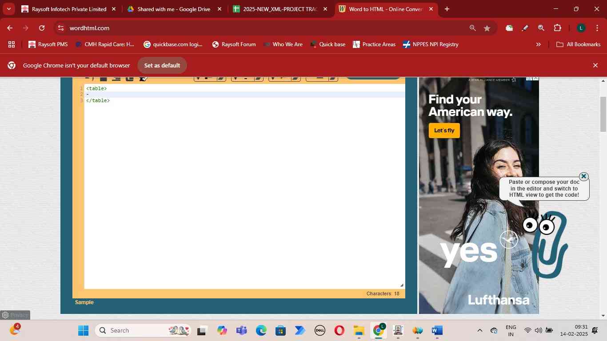Open the apps grid in bookmarks bar

(x=12, y=44)
